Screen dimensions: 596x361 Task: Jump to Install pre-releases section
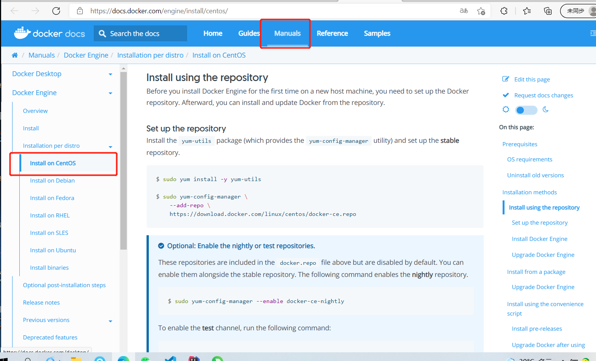pos(537,329)
